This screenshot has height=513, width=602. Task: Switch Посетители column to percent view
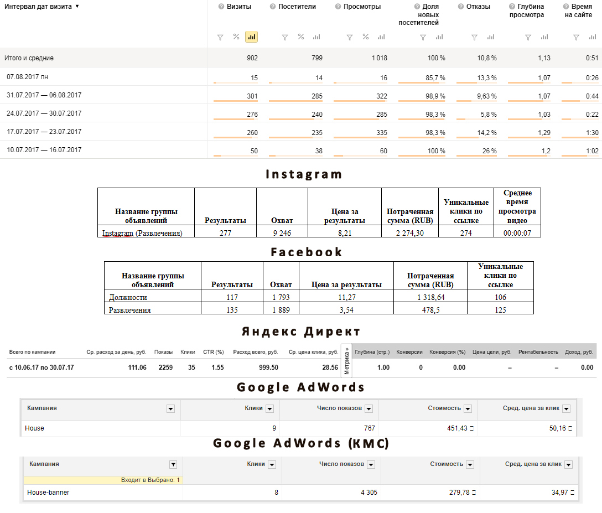click(x=301, y=37)
